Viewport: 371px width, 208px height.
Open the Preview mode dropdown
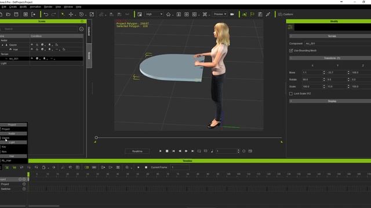220,14
